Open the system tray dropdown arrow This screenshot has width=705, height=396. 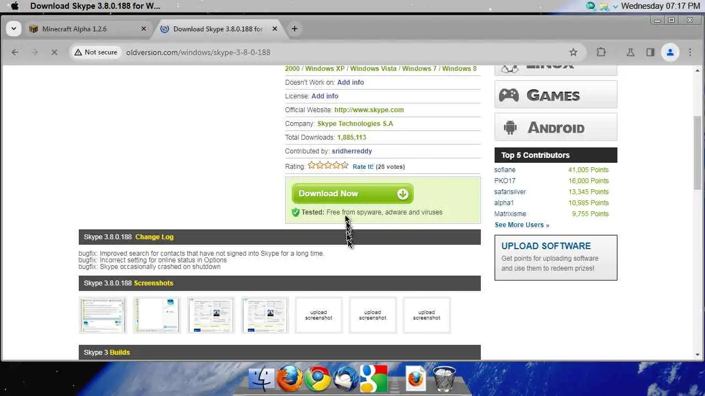click(x=615, y=6)
